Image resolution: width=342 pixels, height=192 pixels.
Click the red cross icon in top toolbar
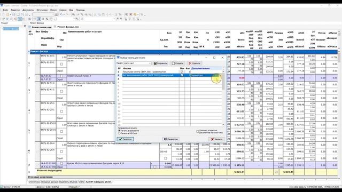click(x=131, y=14)
